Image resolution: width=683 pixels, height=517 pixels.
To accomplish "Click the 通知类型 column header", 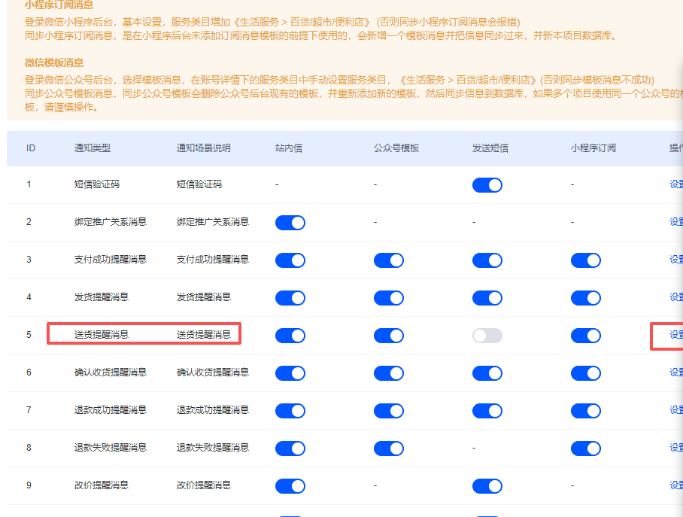I will tap(93, 148).
